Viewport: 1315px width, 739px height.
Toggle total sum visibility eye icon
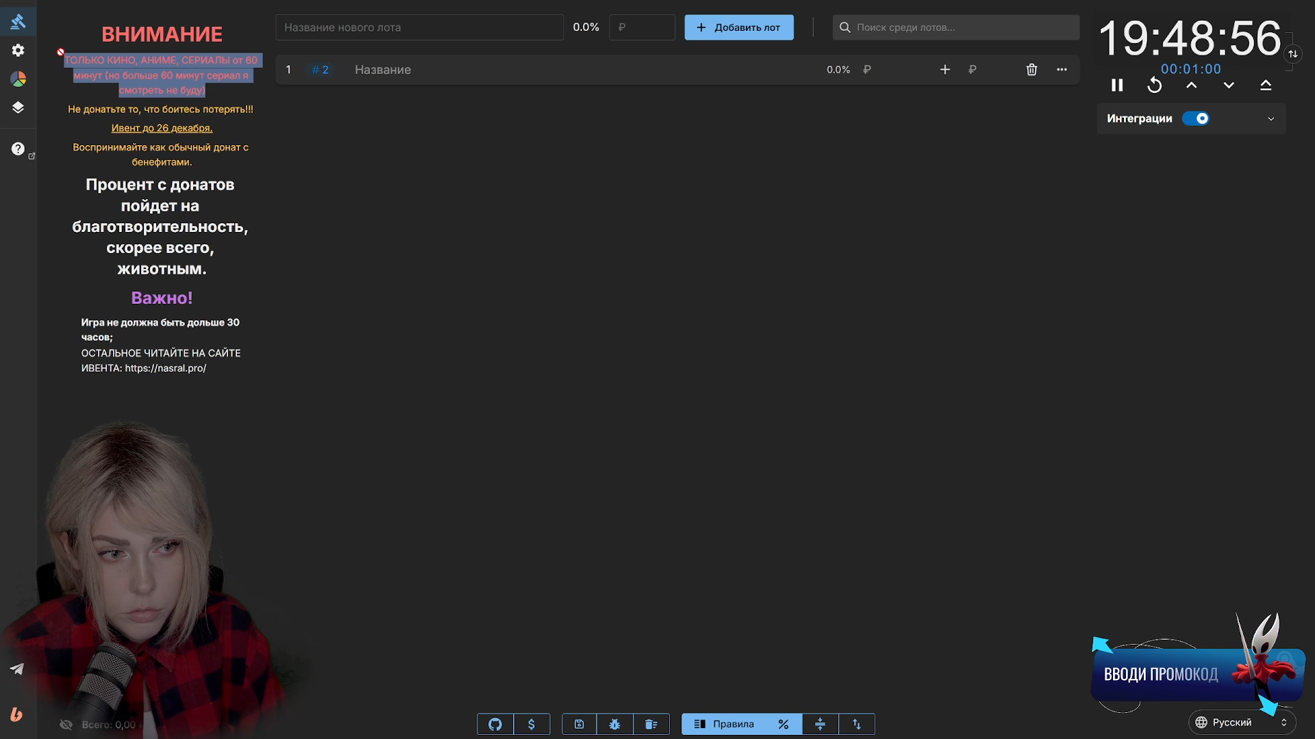(66, 725)
